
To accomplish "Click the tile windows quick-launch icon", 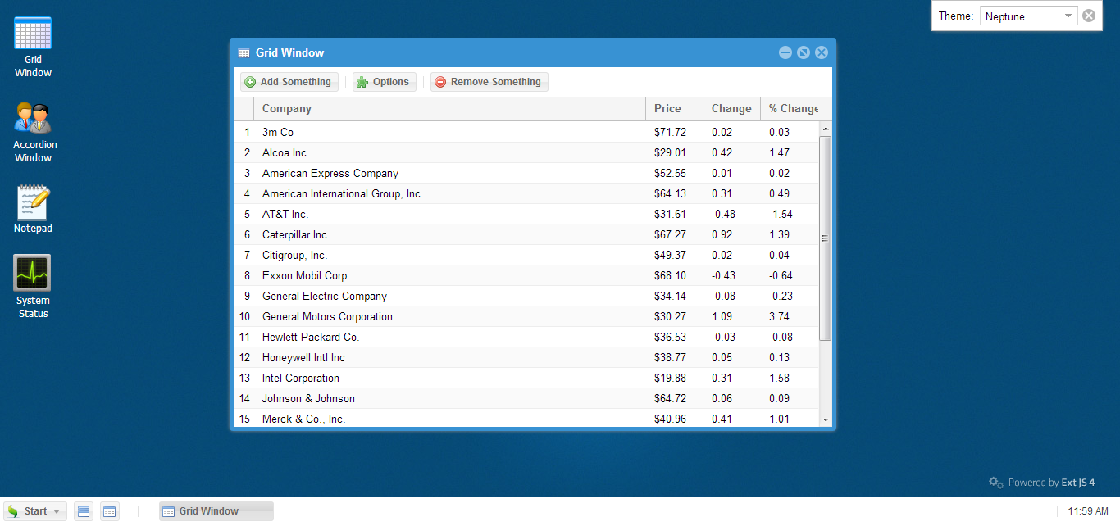I will click(x=83, y=511).
